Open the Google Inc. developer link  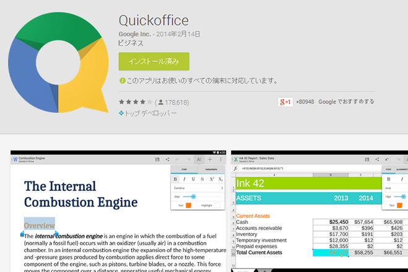click(x=134, y=34)
